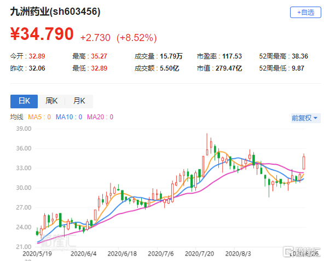Click the stock title 九洲药业(sh603456)
The height and width of the screenshot is (261, 324).
(55, 11)
